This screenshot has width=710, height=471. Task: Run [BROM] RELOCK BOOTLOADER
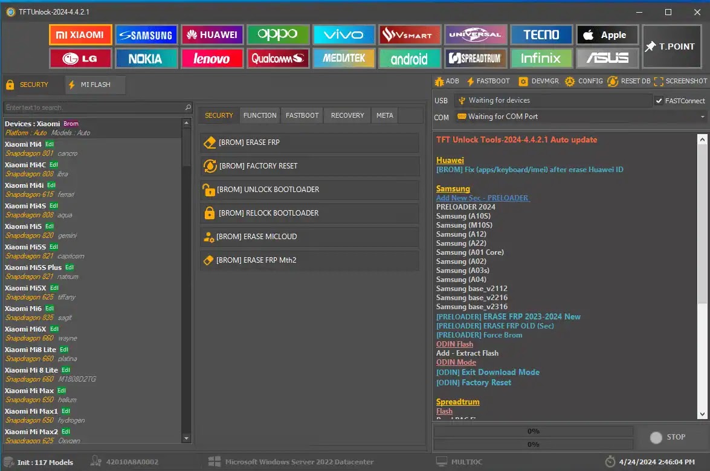point(310,213)
